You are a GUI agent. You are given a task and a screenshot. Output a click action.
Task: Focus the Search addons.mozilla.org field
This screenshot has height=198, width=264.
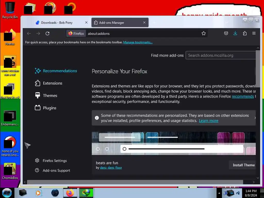point(221,55)
